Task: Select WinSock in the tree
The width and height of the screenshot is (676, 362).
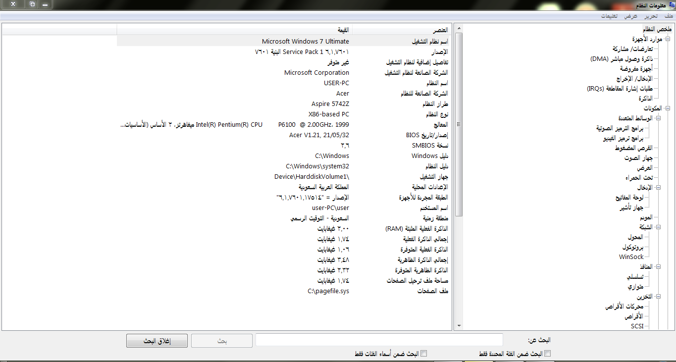Action: (631, 257)
